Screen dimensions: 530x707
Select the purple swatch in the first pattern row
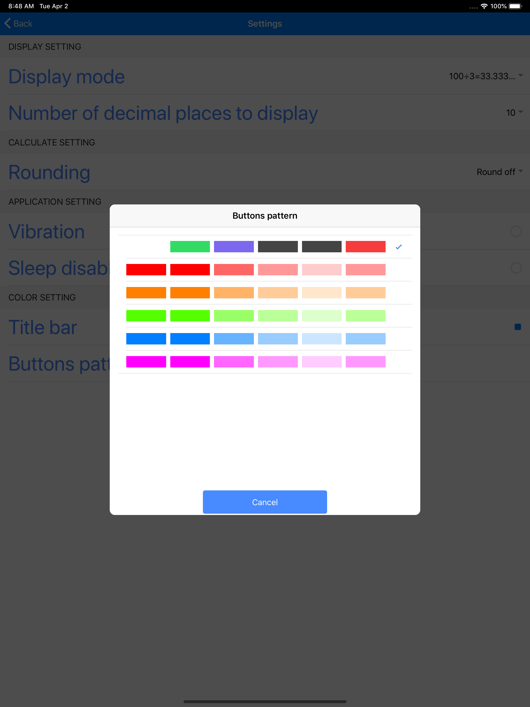tap(234, 247)
